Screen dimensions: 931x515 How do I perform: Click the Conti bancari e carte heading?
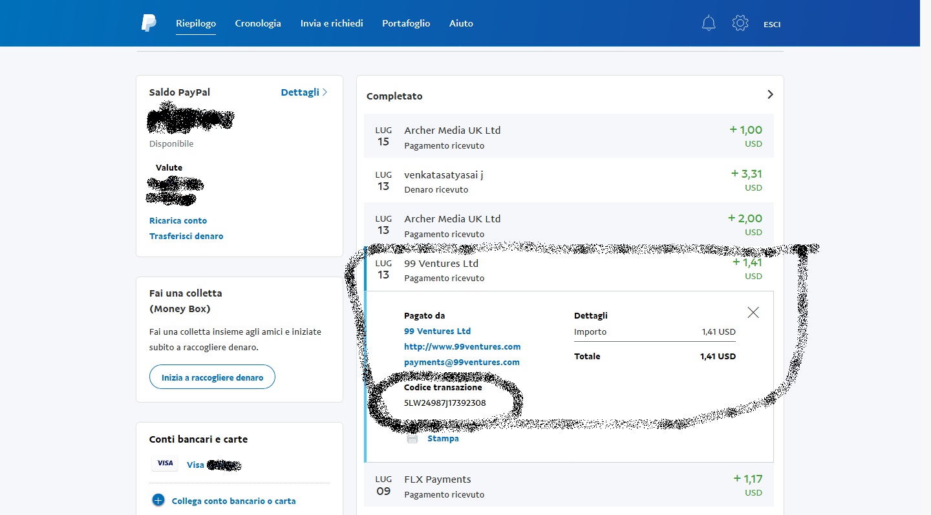click(198, 439)
